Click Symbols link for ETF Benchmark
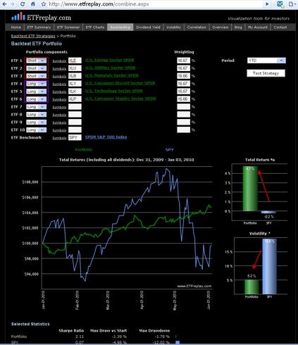298x345 pixels. (59, 138)
